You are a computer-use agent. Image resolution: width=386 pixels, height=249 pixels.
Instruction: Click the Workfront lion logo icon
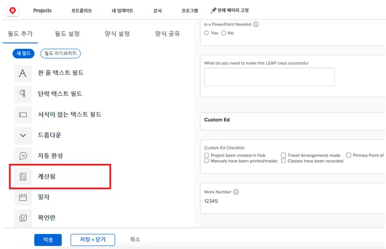pos(12,11)
